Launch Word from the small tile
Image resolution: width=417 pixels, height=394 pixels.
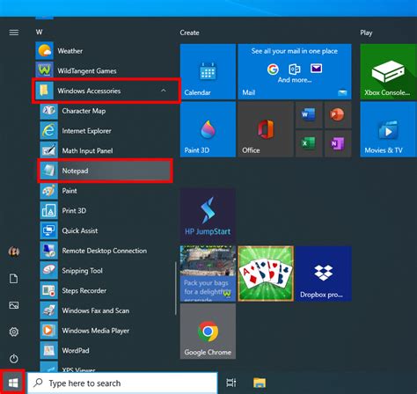(x=309, y=115)
